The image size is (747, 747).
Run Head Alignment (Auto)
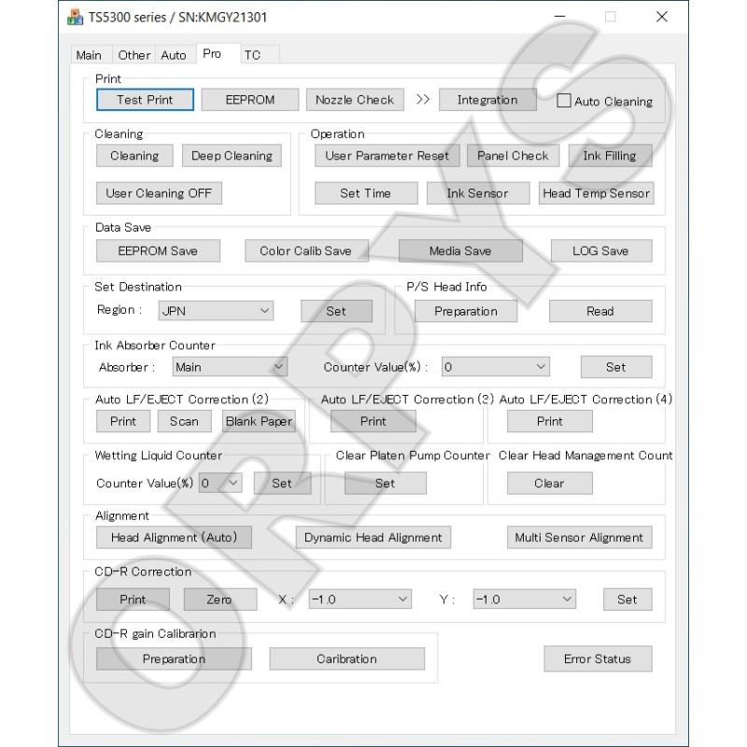click(174, 537)
